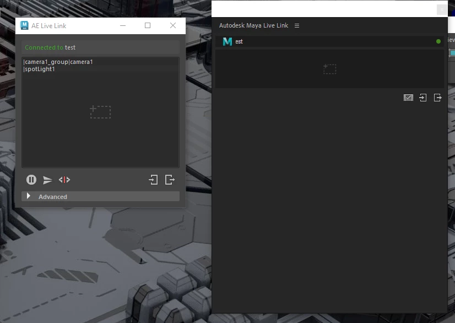Click the filmstrip checkmark icon
This screenshot has width=455, height=323.
[x=408, y=98]
